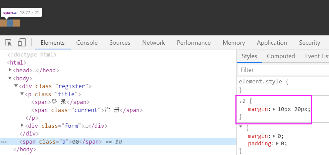Activate the element inspector picker icon
329x155 pixels.
pos(8,43)
